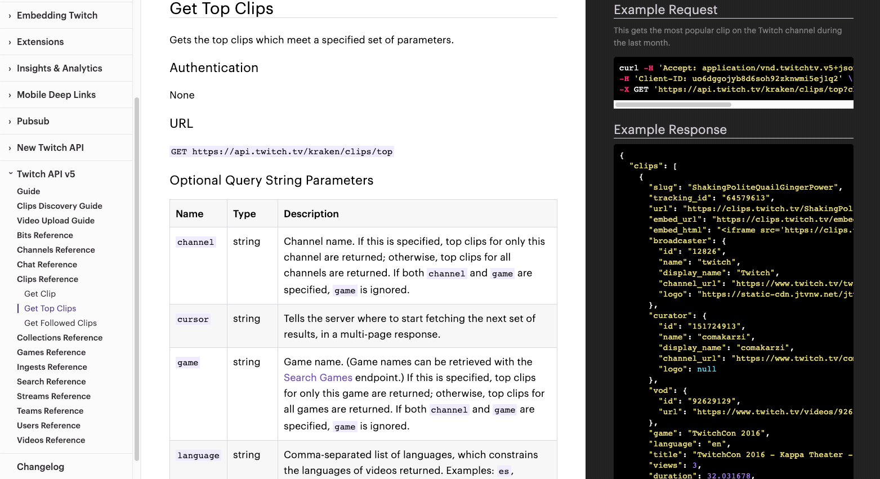This screenshot has width=880, height=479.
Task: Open Ingests Reference page
Action: click(x=52, y=367)
